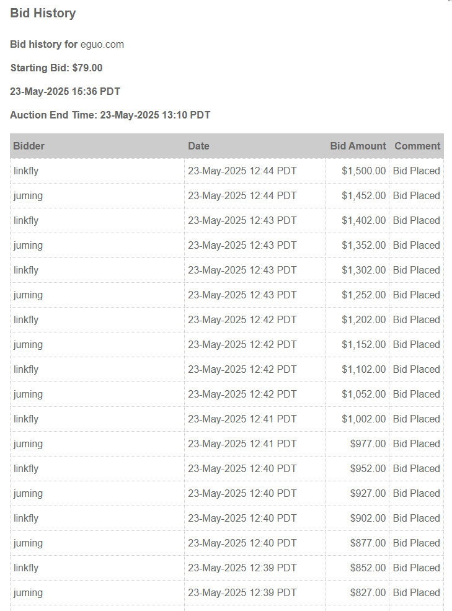The image size is (452, 611).
Task: Click the eguo.com domain name
Action: coord(102,45)
